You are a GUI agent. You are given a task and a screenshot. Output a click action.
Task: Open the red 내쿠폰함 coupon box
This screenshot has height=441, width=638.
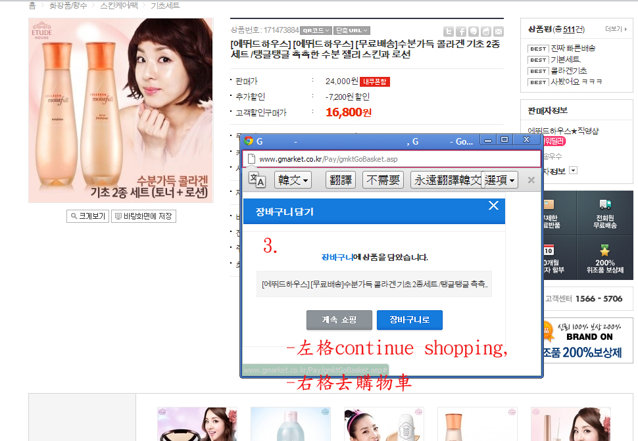375,81
